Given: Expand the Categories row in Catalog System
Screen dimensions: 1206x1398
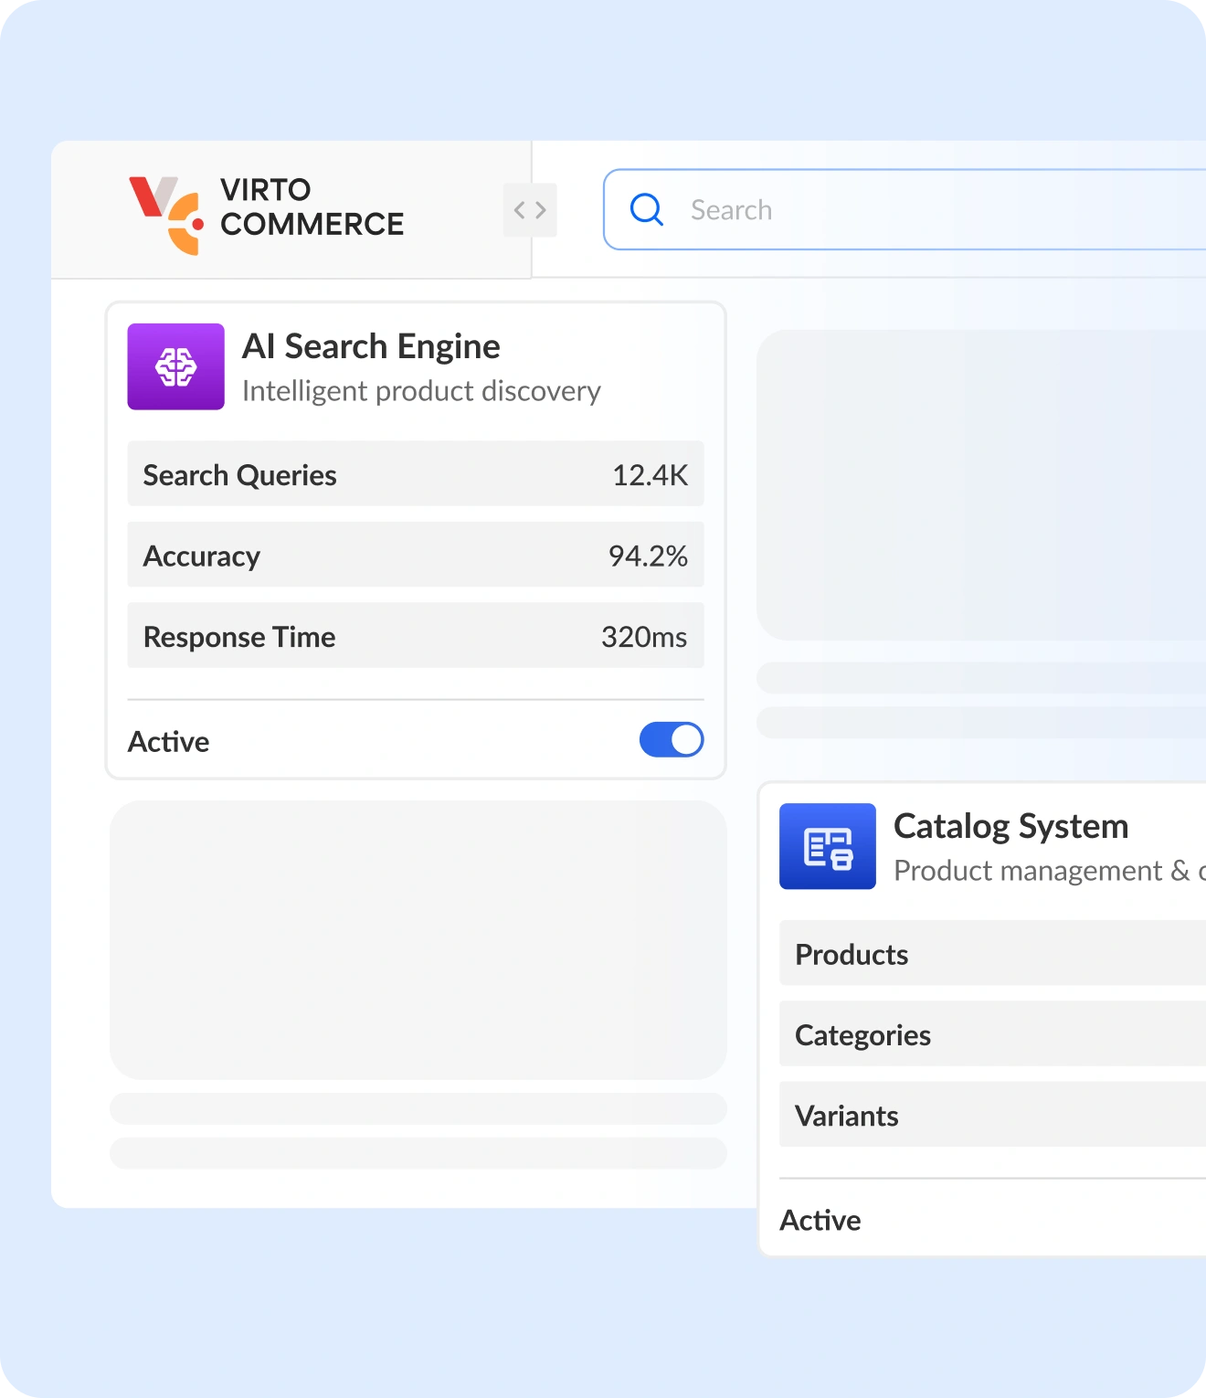Looking at the screenshot, I should [990, 1033].
